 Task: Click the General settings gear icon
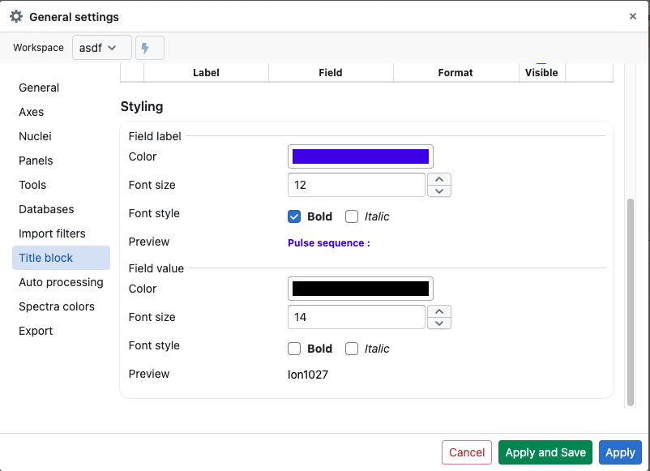pos(16,16)
